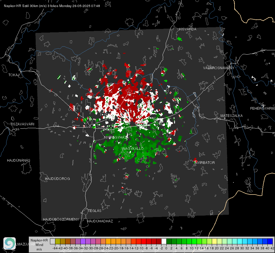
Task: Click the road number 41 label
Action: click(213, 82)
